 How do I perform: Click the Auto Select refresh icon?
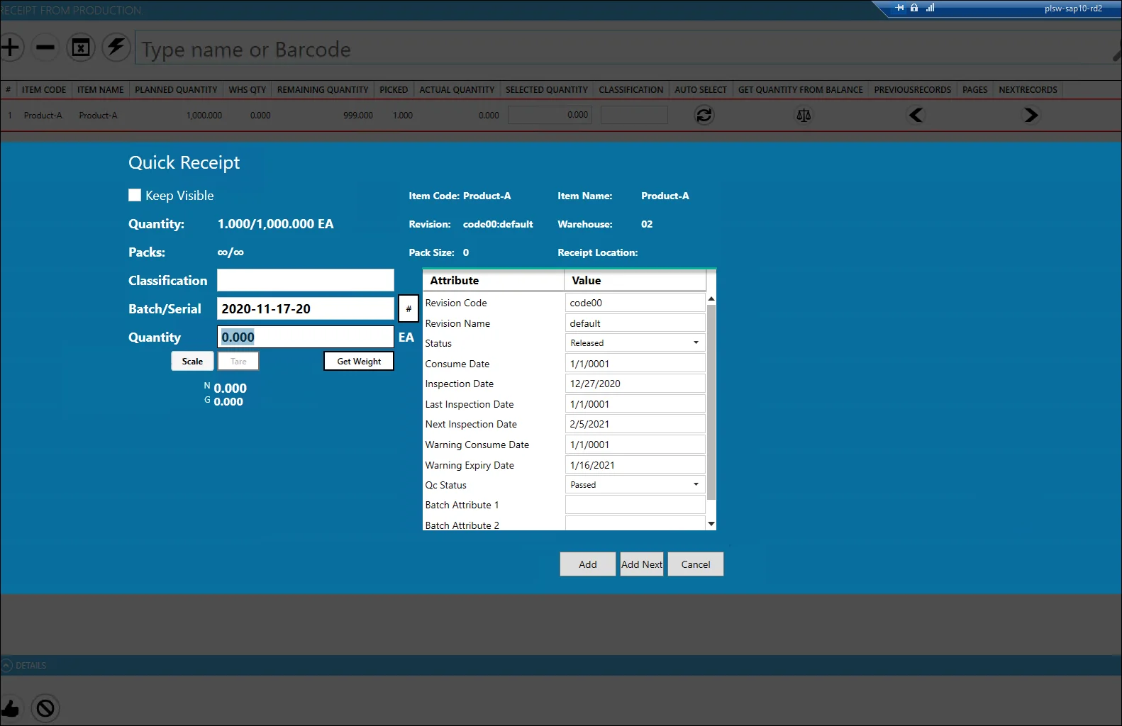coord(704,115)
